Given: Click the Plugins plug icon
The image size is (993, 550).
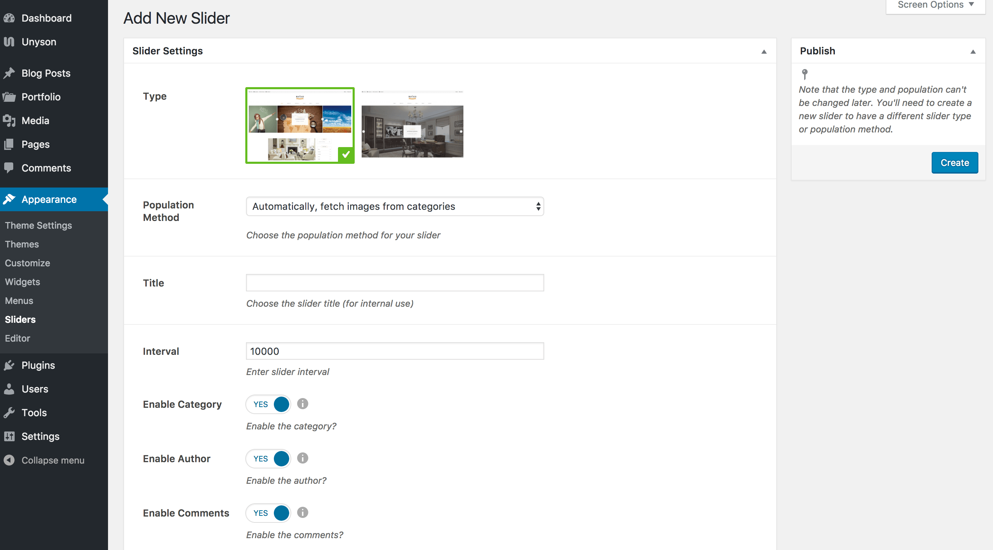Looking at the screenshot, I should pyautogui.click(x=9, y=365).
